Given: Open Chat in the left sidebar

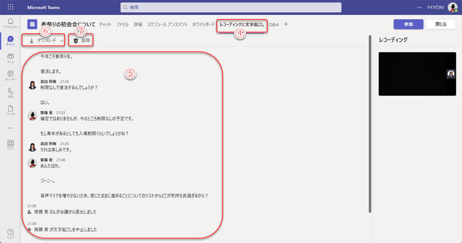Looking at the screenshot, I should point(10,41).
